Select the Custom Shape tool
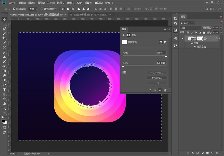The width and height of the screenshot is (224, 156). 4,99
